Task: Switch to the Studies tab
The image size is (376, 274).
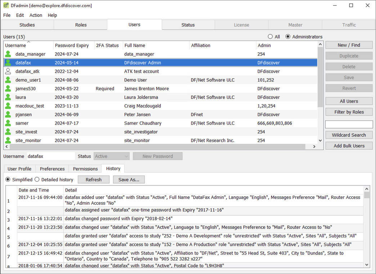Action: pos(27,25)
